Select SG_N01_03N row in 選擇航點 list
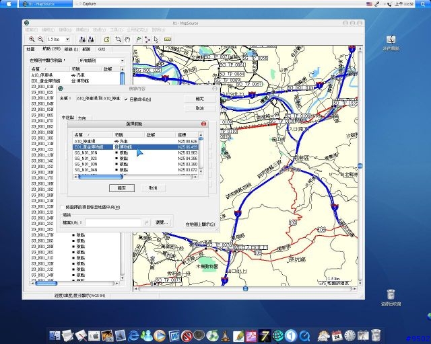 (x=135, y=165)
